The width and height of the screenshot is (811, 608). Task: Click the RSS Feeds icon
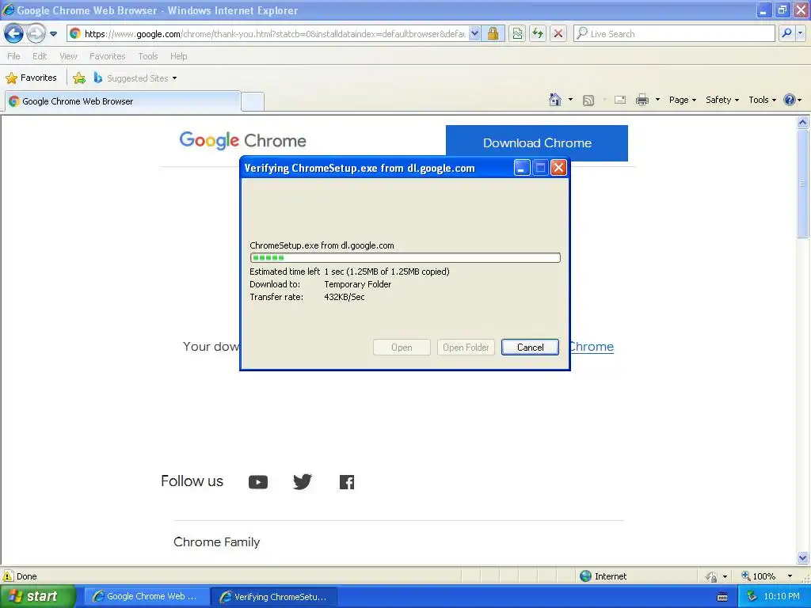588,100
